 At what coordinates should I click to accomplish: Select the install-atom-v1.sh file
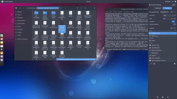point(71,24)
